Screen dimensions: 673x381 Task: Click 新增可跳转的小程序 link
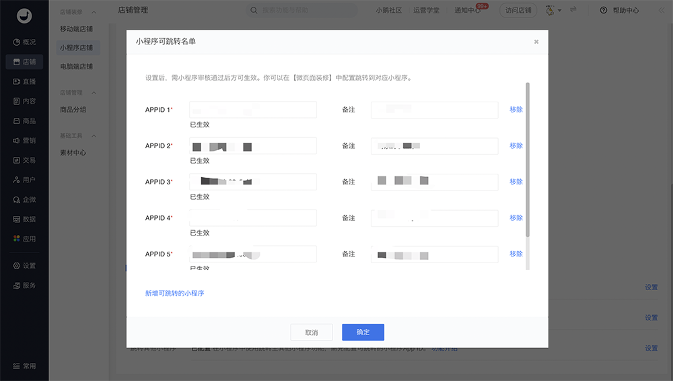[174, 293]
